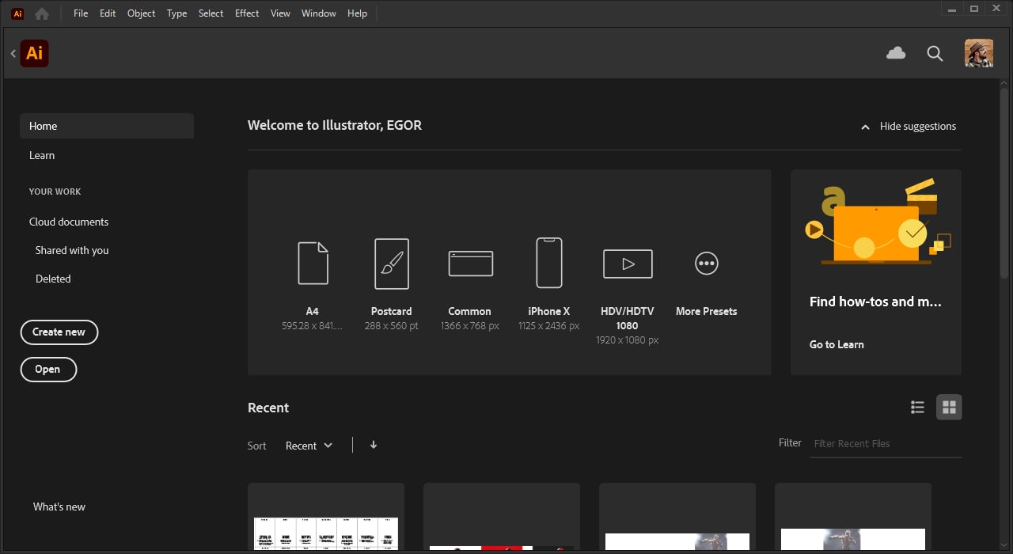This screenshot has height=554, width=1013.
Task: Open the cloud sync status icon
Action: click(896, 53)
